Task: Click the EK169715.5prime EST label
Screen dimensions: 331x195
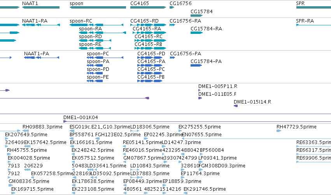Action: (32, 189)
